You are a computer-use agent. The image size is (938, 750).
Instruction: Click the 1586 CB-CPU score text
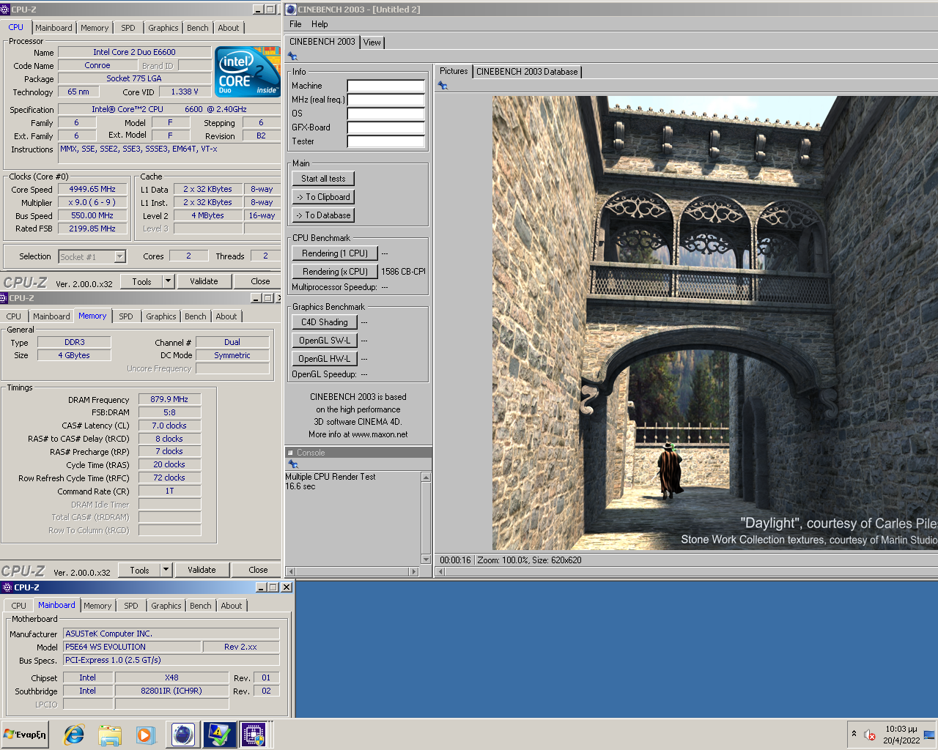[403, 272]
